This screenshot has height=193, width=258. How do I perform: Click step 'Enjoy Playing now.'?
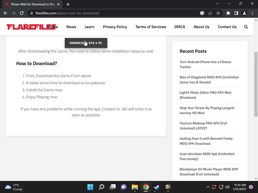(42, 97)
